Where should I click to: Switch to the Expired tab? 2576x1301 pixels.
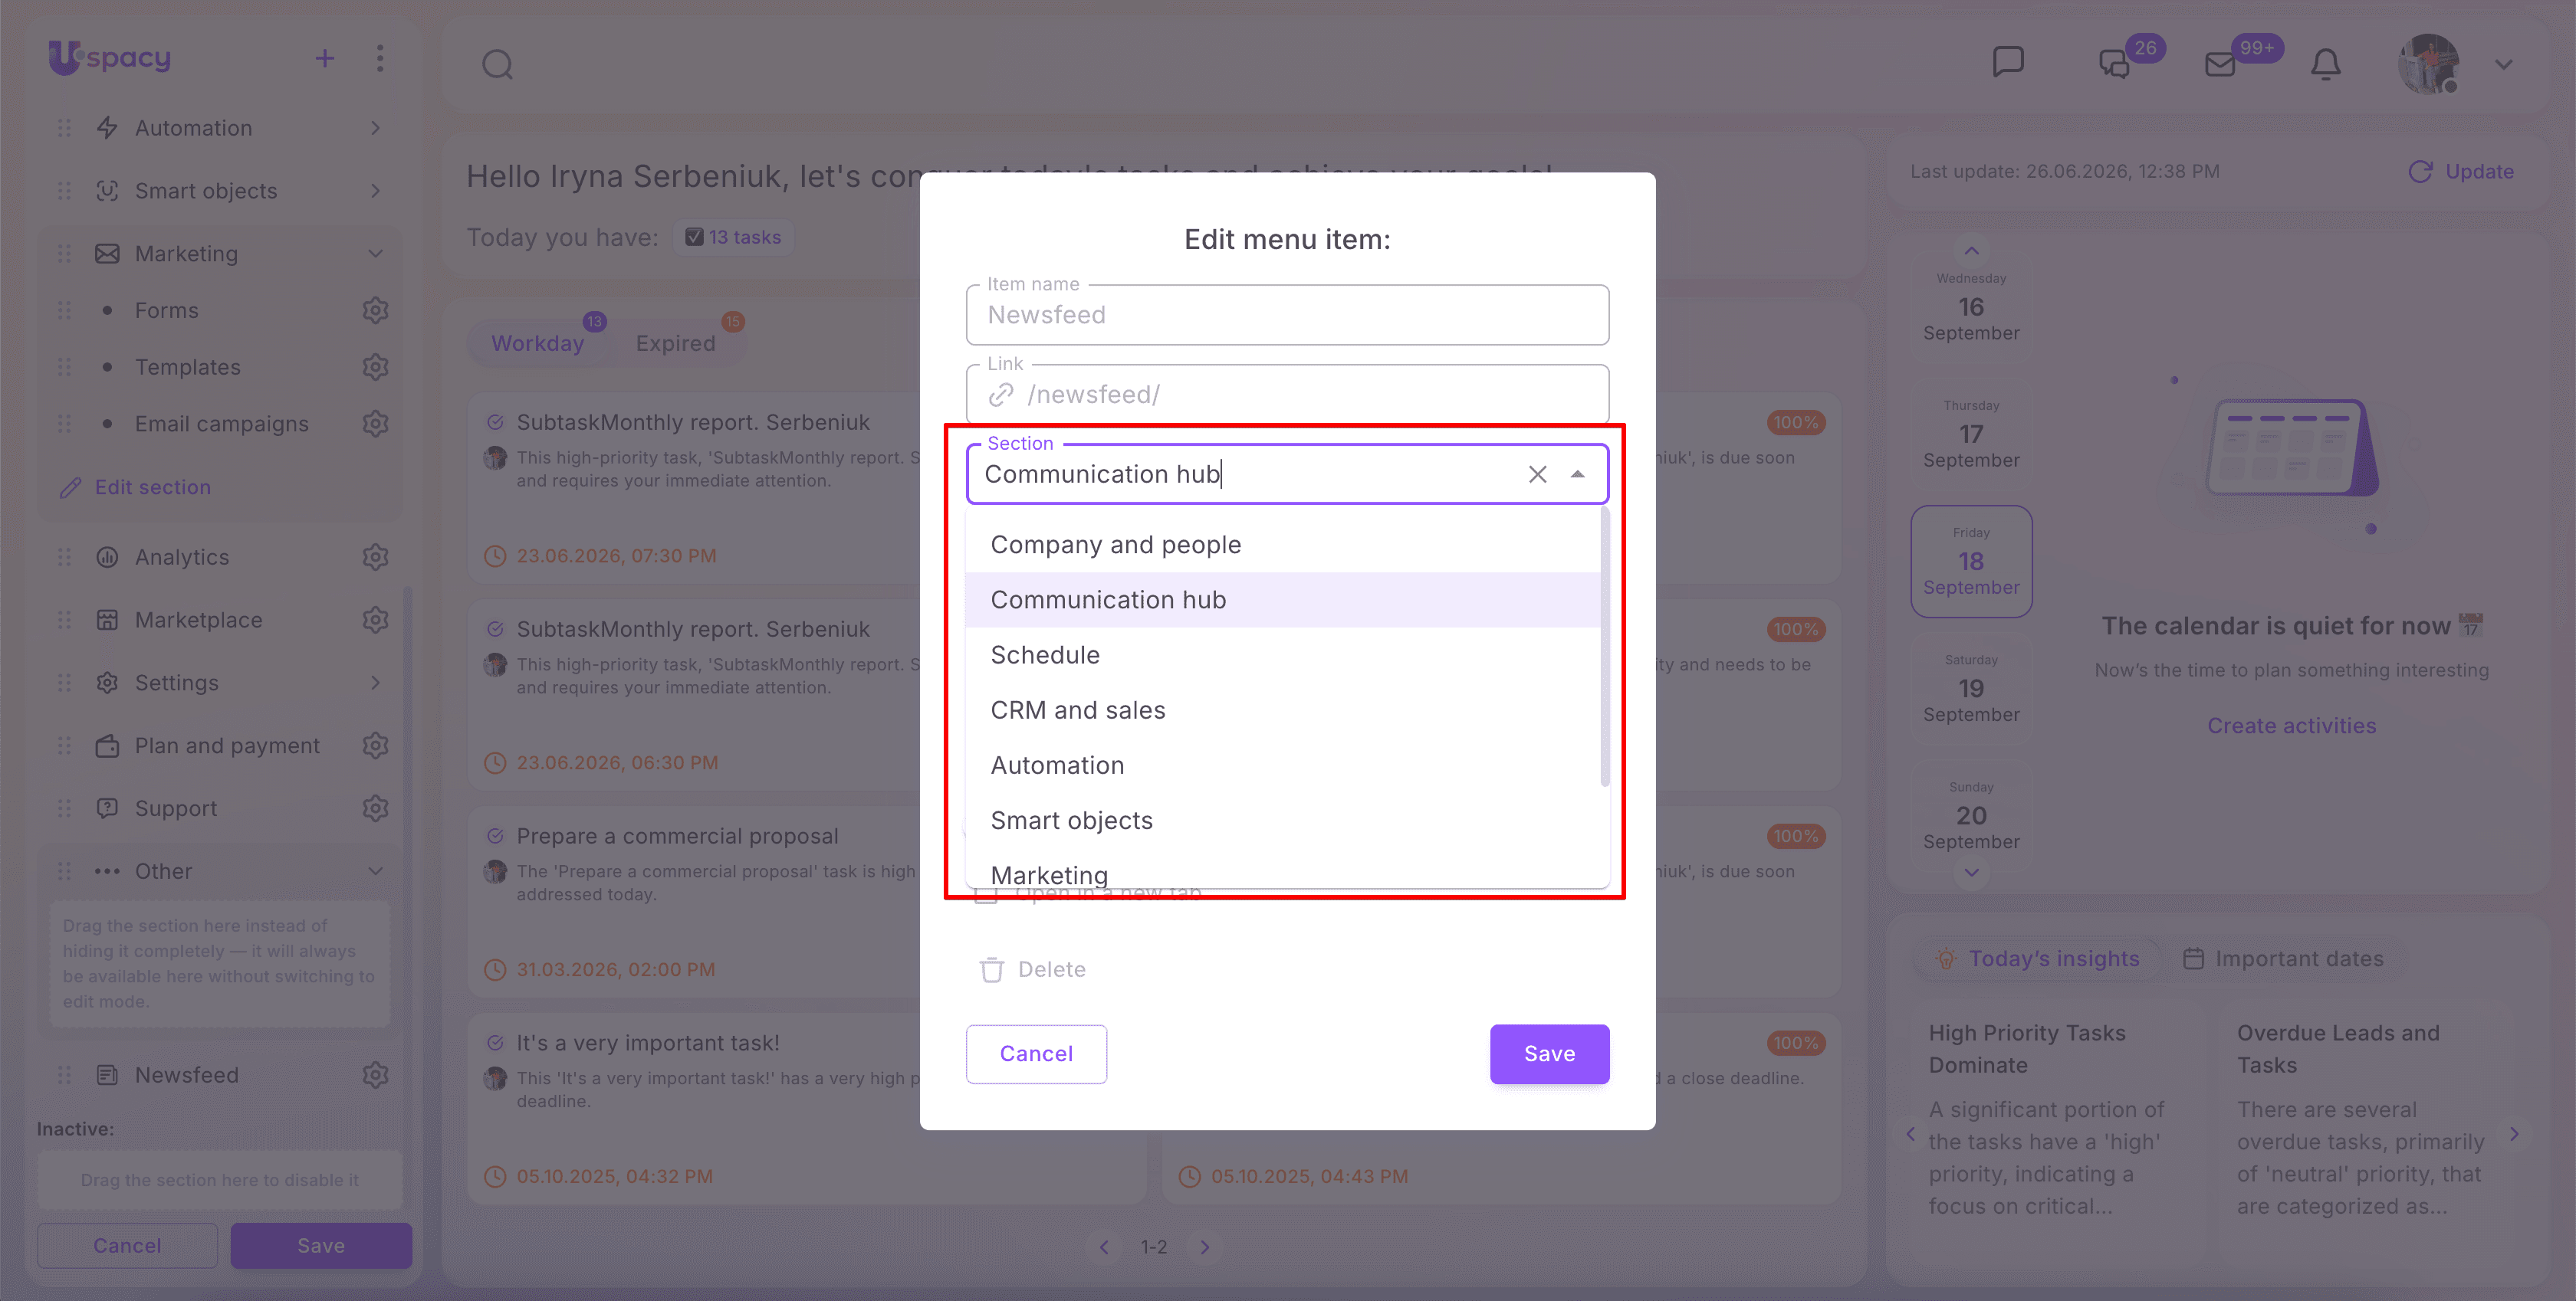(x=675, y=342)
